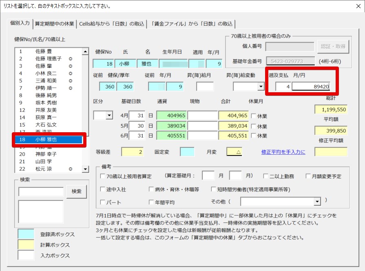Image resolution: width=365 pixels, height=271 pixels.
Task: Open その他 remarks dropdown
Action: [x=317, y=202]
